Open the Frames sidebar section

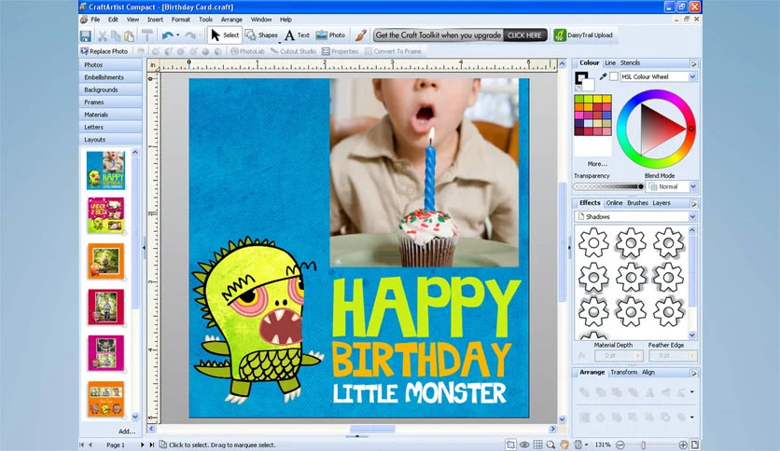click(110, 102)
